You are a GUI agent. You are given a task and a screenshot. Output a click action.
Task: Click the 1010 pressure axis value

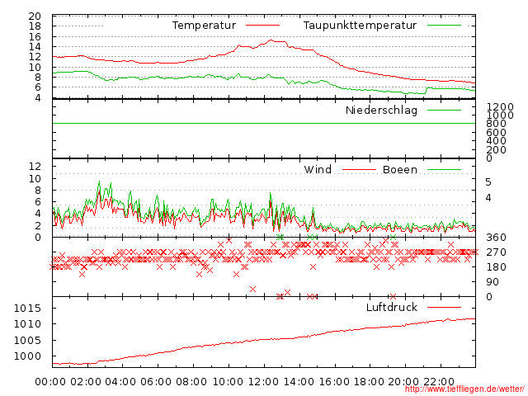[x=27, y=324]
